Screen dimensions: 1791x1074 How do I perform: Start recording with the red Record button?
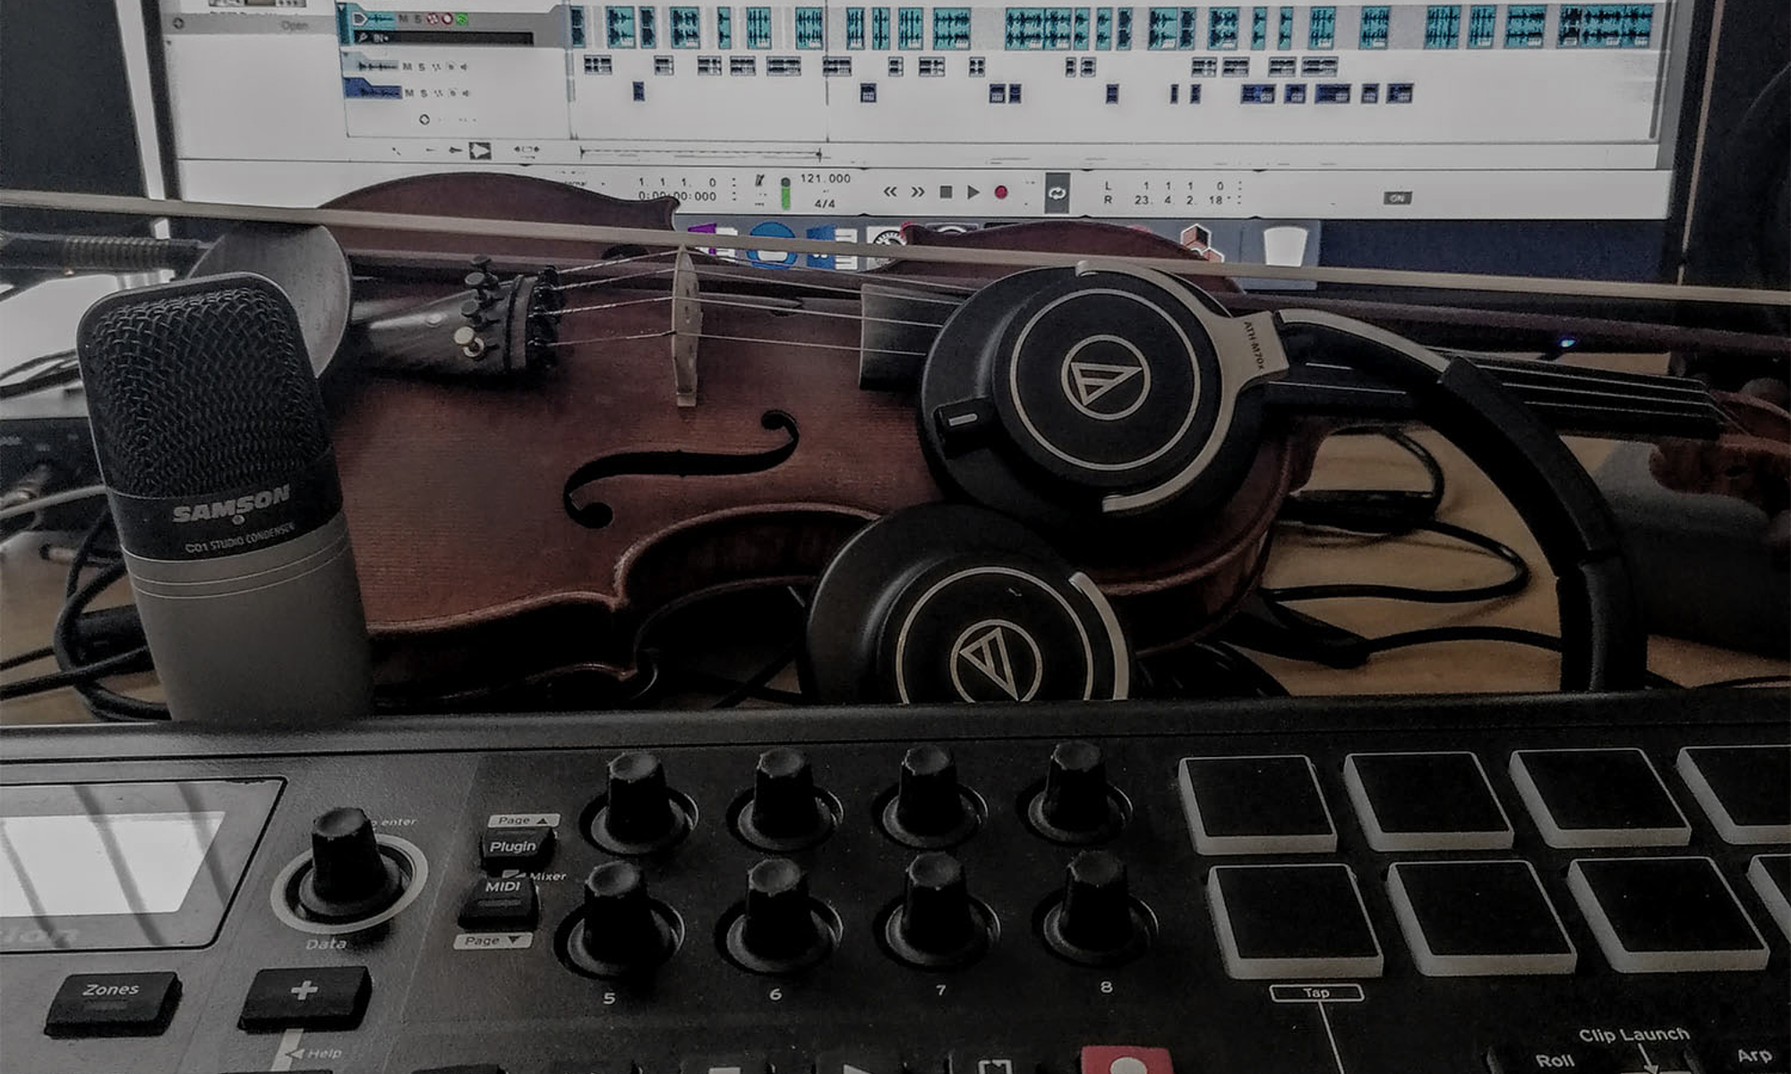click(x=1001, y=192)
